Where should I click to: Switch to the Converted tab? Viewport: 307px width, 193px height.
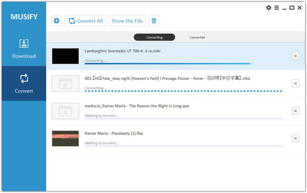click(x=197, y=37)
